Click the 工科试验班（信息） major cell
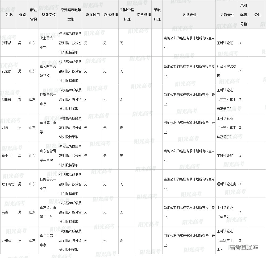 click(225, 212)
